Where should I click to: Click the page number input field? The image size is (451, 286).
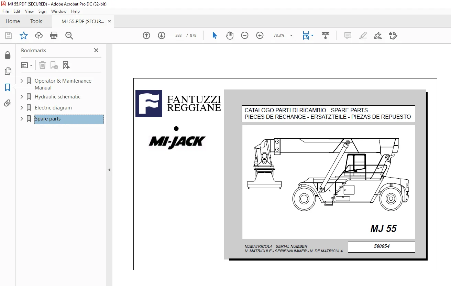(178, 35)
